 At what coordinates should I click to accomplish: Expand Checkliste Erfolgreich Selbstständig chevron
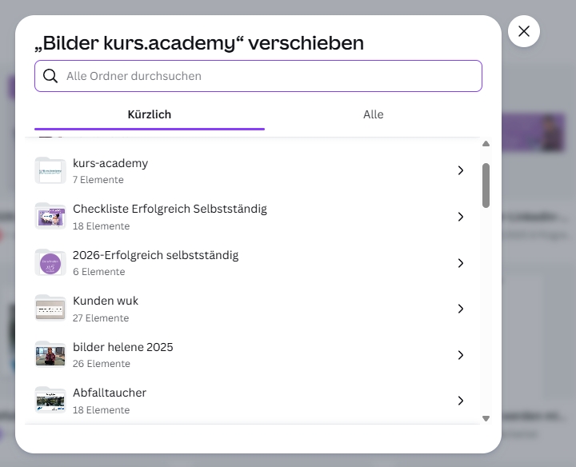point(461,217)
